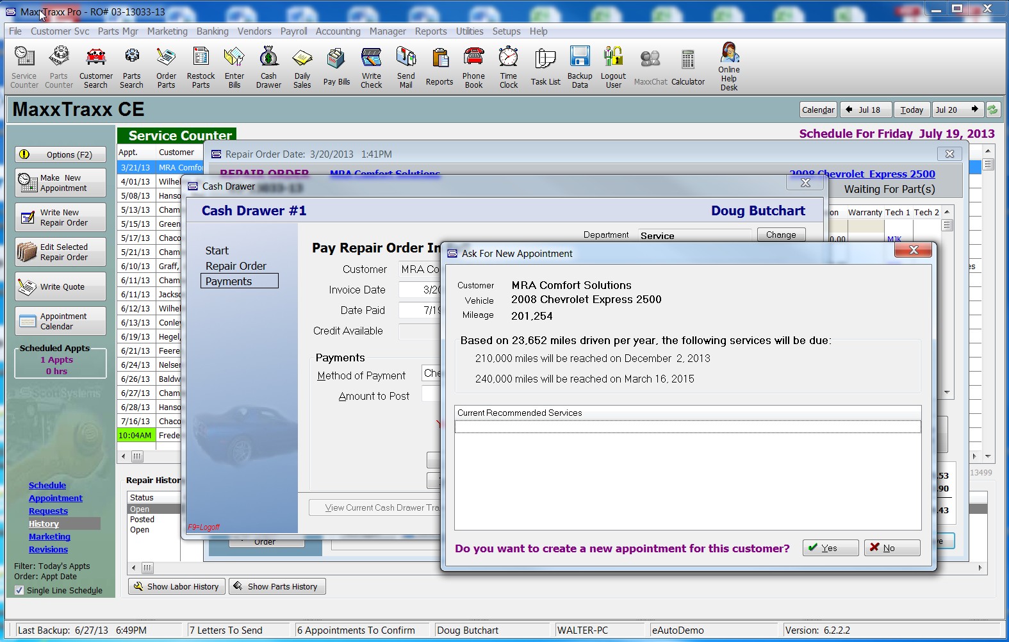Open the Utilities menu
The width and height of the screenshot is (1009, 642).
pos(470,31)
